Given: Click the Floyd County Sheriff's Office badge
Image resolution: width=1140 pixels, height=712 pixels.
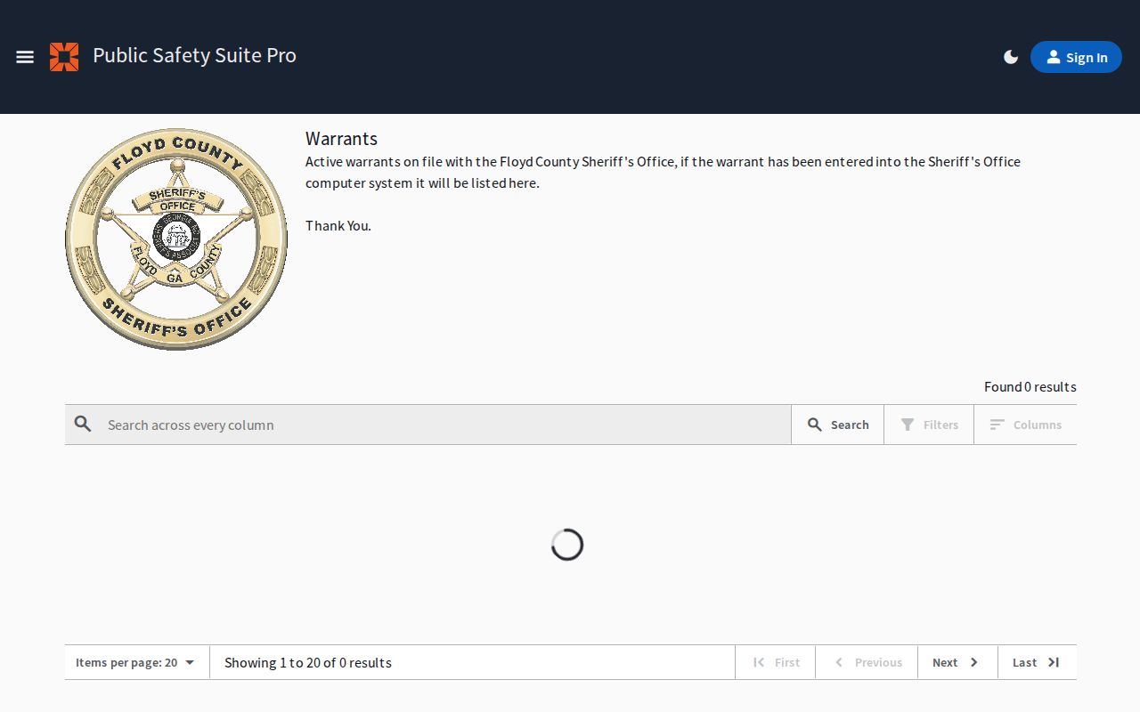Looking at the screenshot, I should (176, 239).
